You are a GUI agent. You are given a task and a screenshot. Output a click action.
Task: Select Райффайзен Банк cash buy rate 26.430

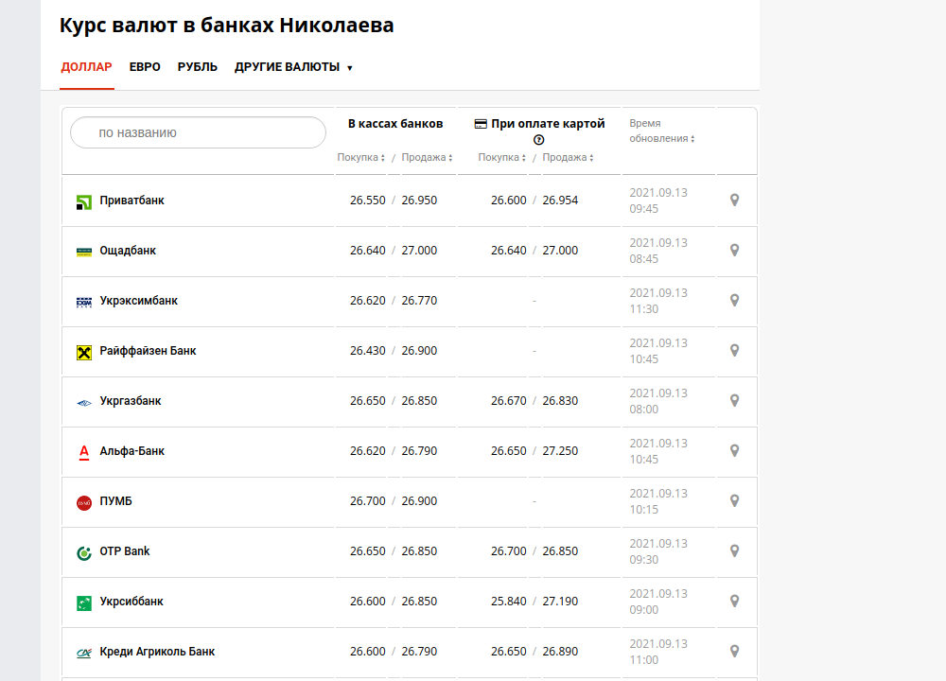click(367, 351)
